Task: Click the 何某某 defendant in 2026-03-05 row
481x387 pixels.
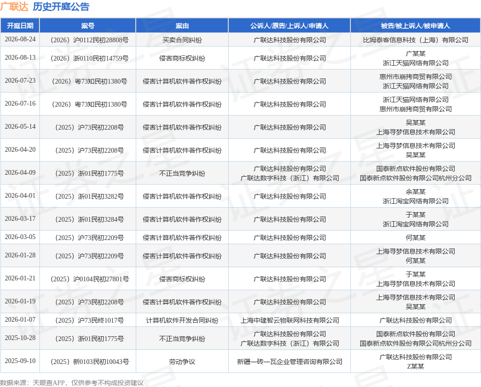Action: pos(416,238)
